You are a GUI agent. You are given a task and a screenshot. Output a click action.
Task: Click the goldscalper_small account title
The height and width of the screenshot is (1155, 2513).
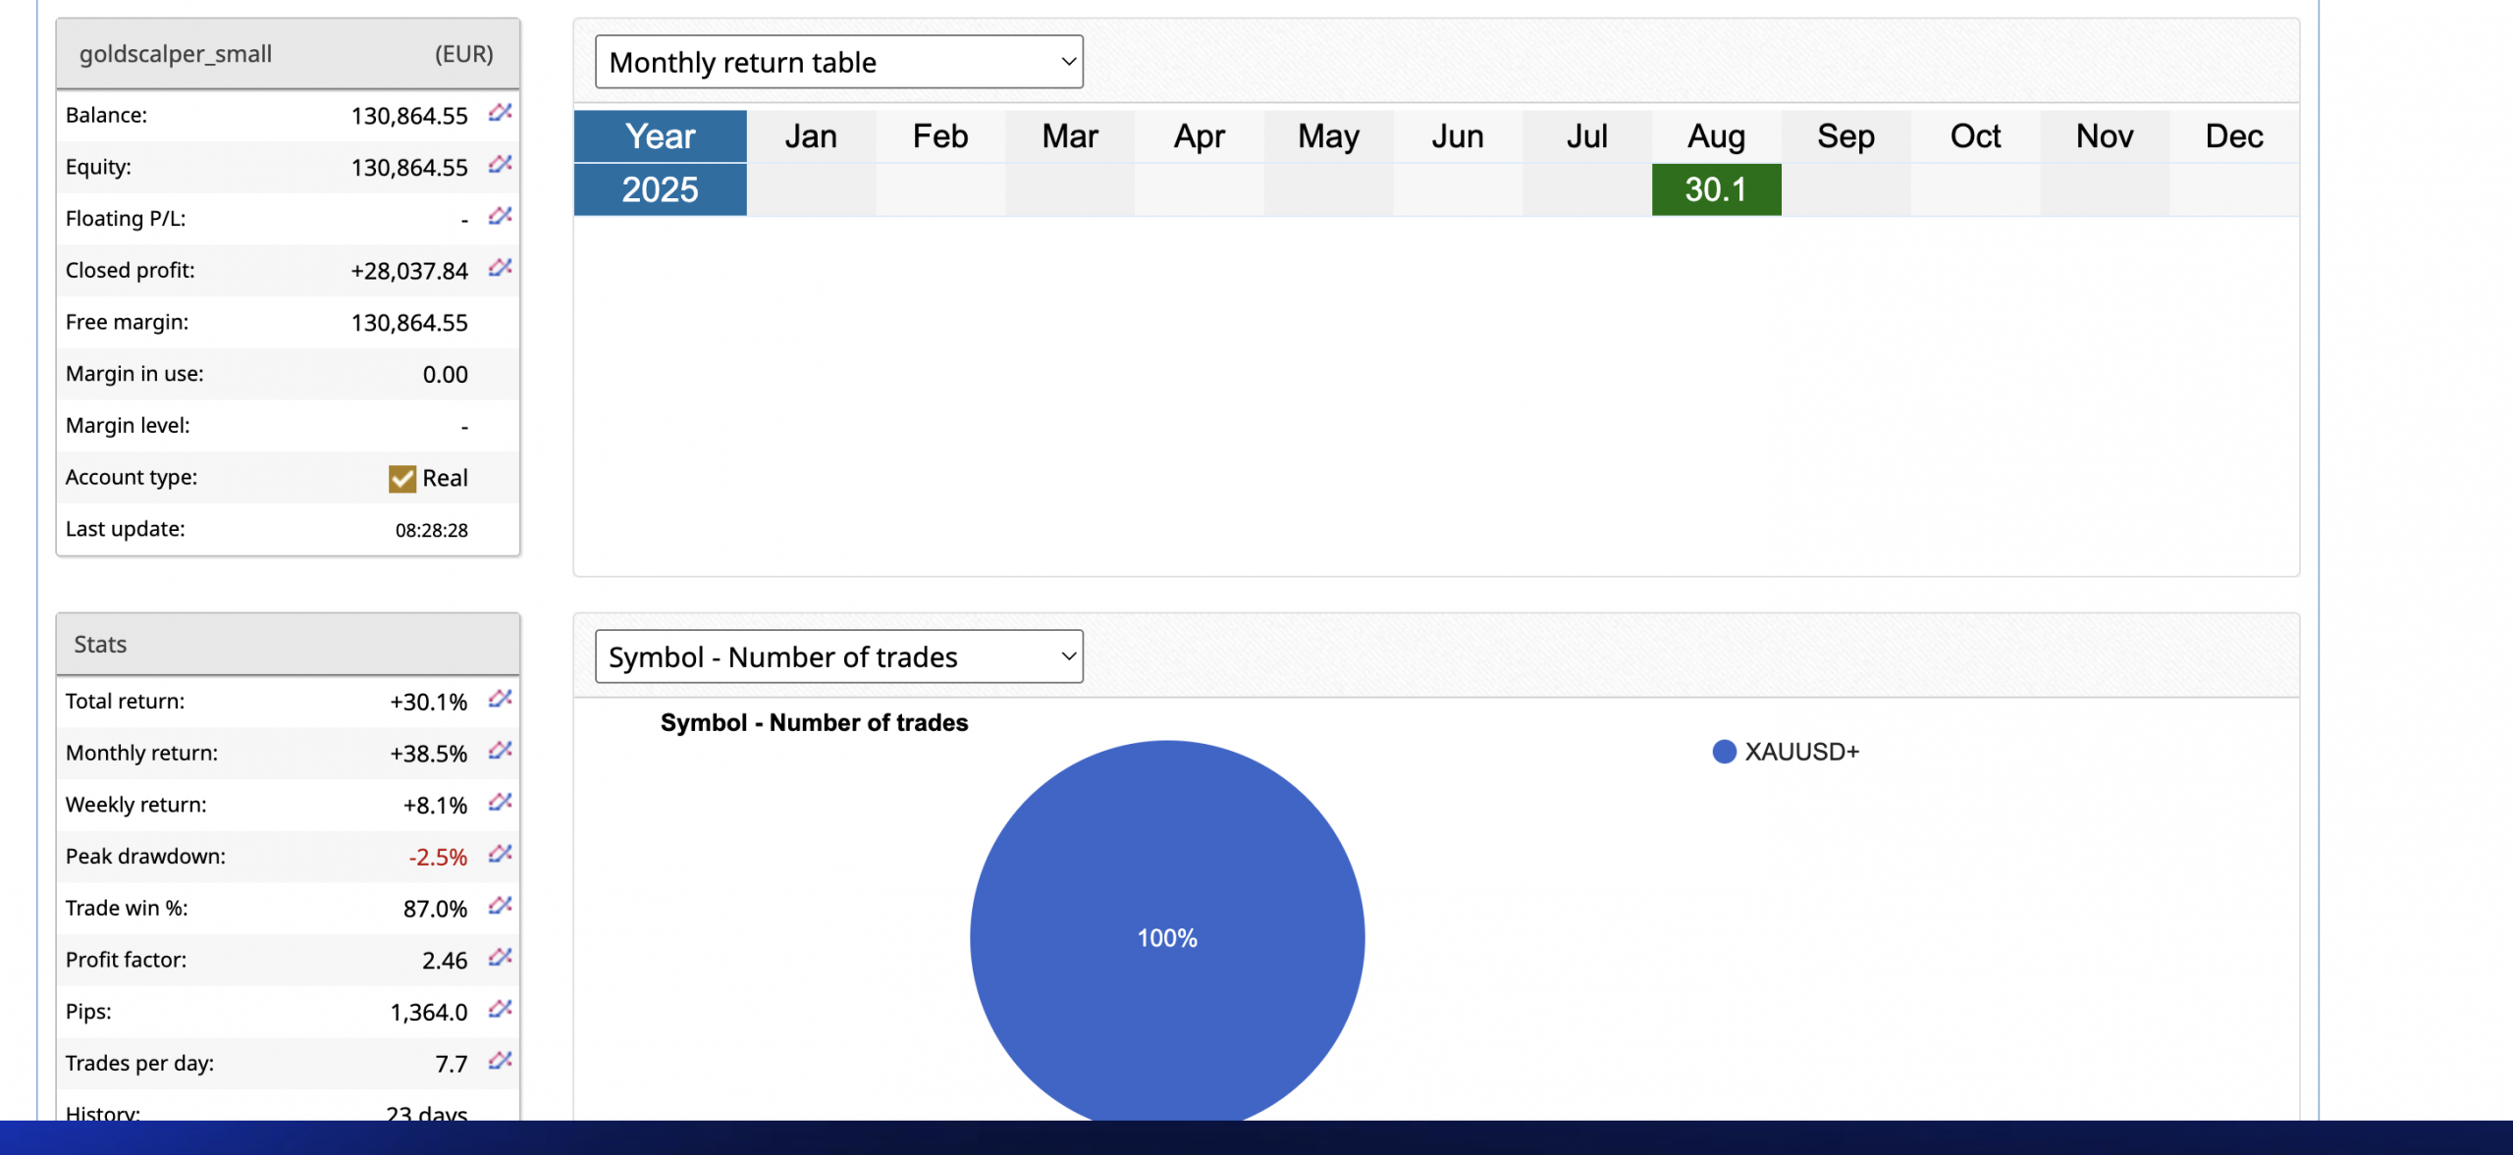tap(176, 54)
